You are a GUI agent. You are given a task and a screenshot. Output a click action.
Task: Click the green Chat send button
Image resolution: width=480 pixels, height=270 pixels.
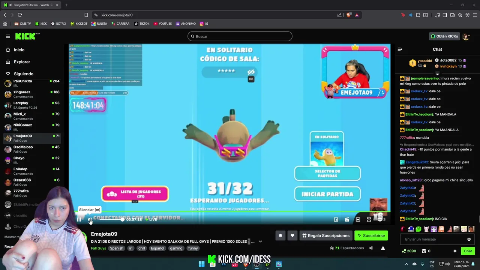[468, 251]
